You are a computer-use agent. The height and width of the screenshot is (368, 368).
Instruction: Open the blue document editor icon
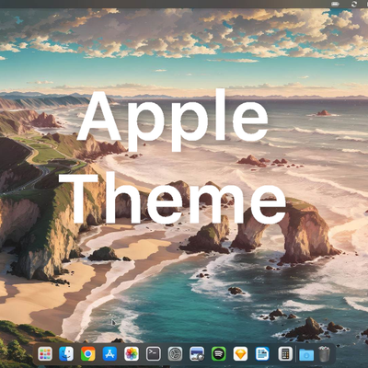pyautogui.click(x=262, y=354)
